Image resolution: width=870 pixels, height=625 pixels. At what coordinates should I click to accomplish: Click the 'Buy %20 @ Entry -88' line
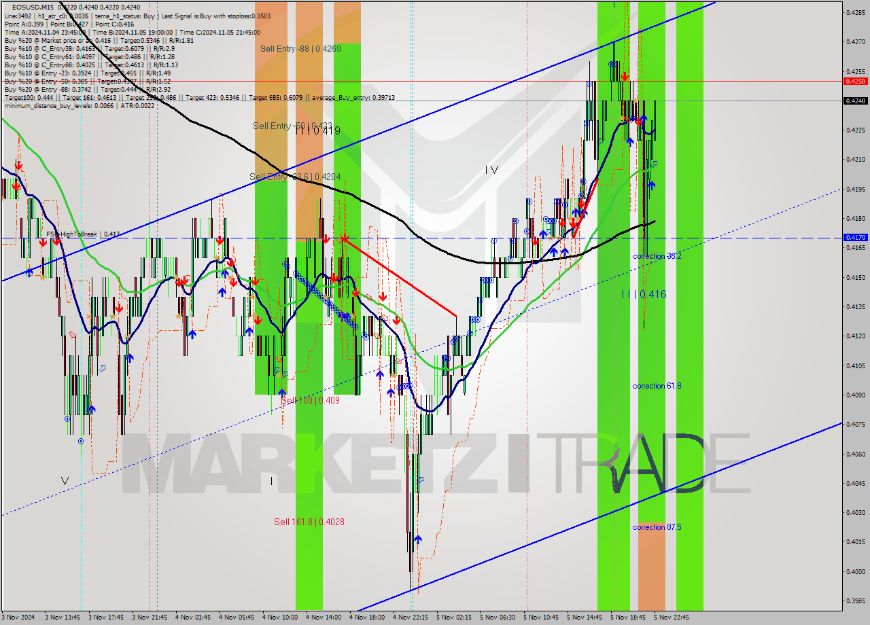(x=87, y=89)
